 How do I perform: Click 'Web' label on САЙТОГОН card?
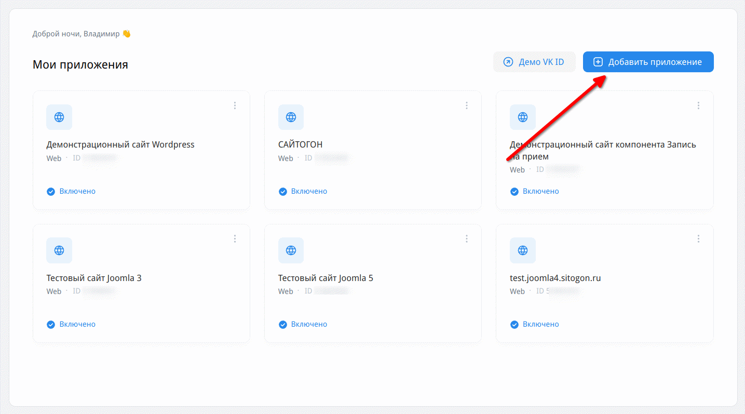point(286,158)
